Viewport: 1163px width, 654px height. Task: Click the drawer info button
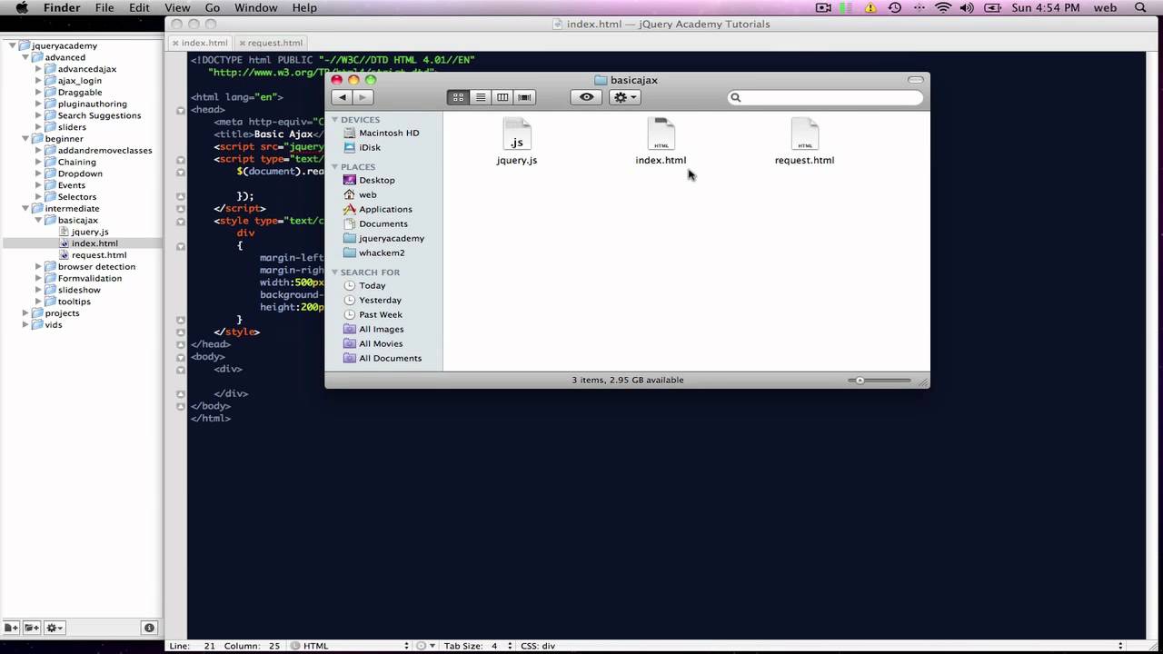[x=150, y=628]
